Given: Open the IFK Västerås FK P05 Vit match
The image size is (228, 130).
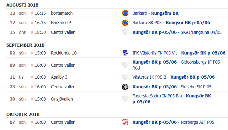Looking at the screenshot, I should tap(179, 53).
